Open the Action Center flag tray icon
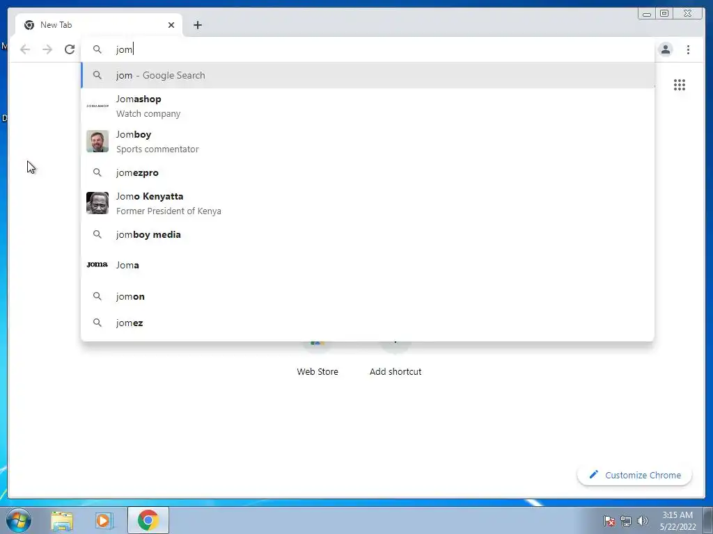 (609, 521)
